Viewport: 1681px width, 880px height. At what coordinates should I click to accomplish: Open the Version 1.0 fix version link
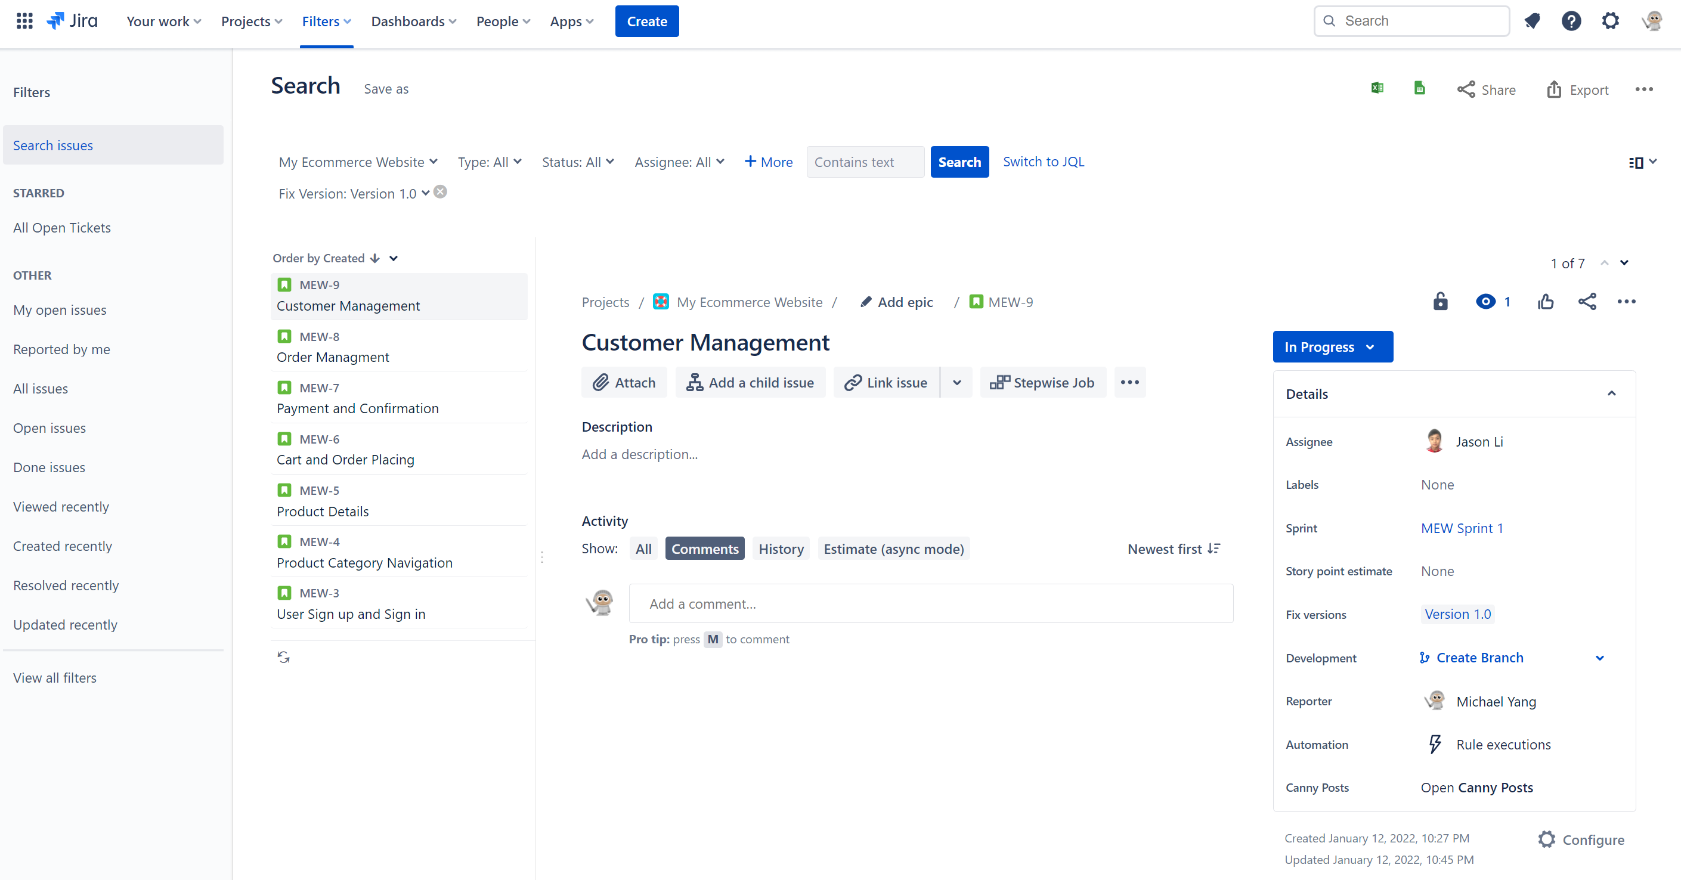(x=1457, y=614)
